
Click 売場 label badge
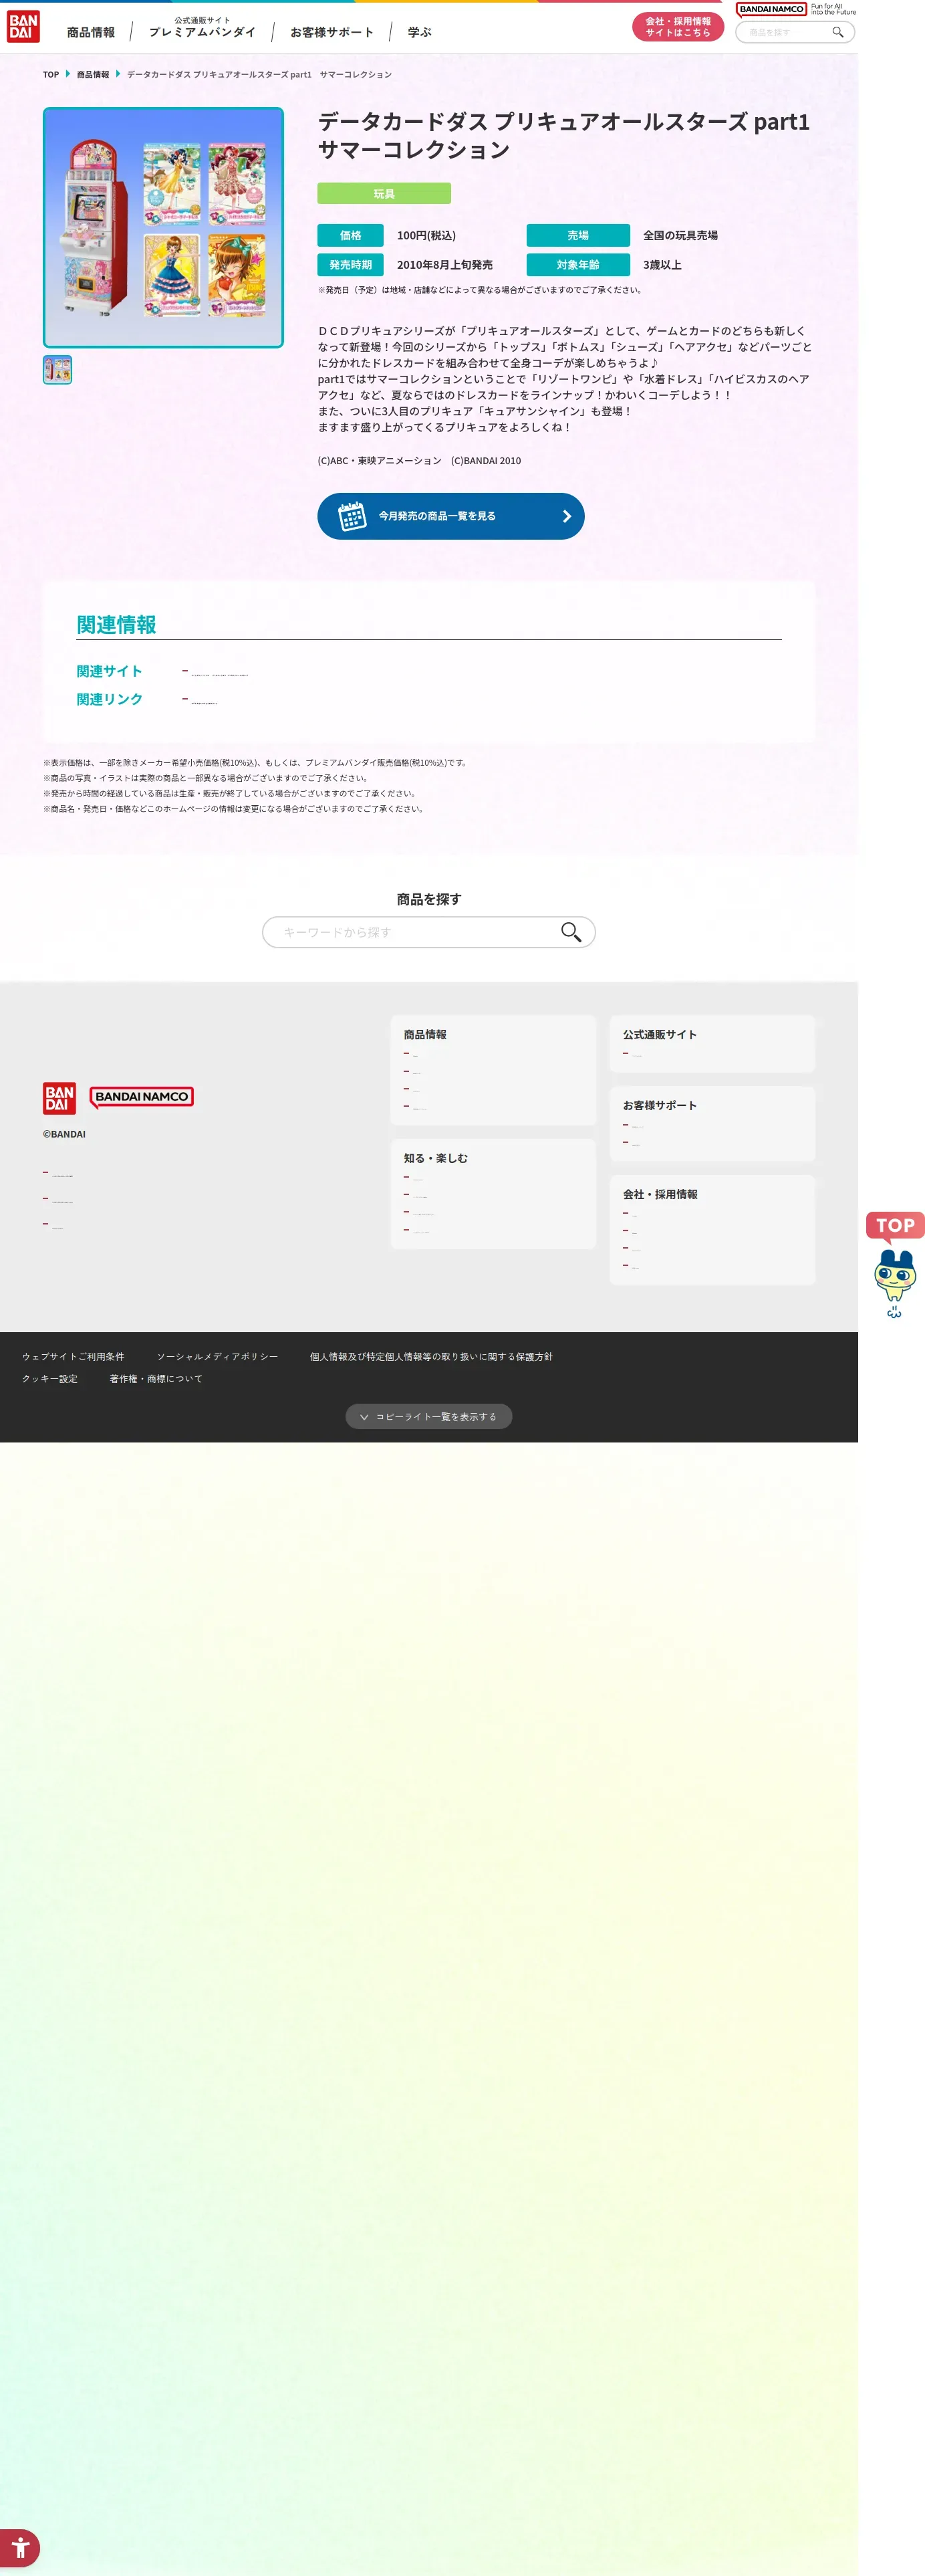click(x=578, y=235)
